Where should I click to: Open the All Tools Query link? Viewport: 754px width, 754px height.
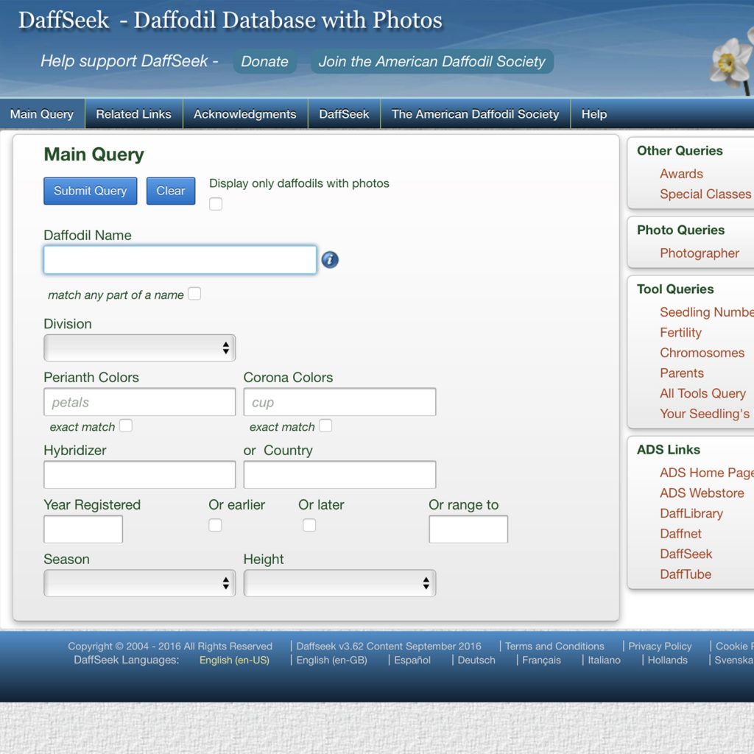point(702,393)
